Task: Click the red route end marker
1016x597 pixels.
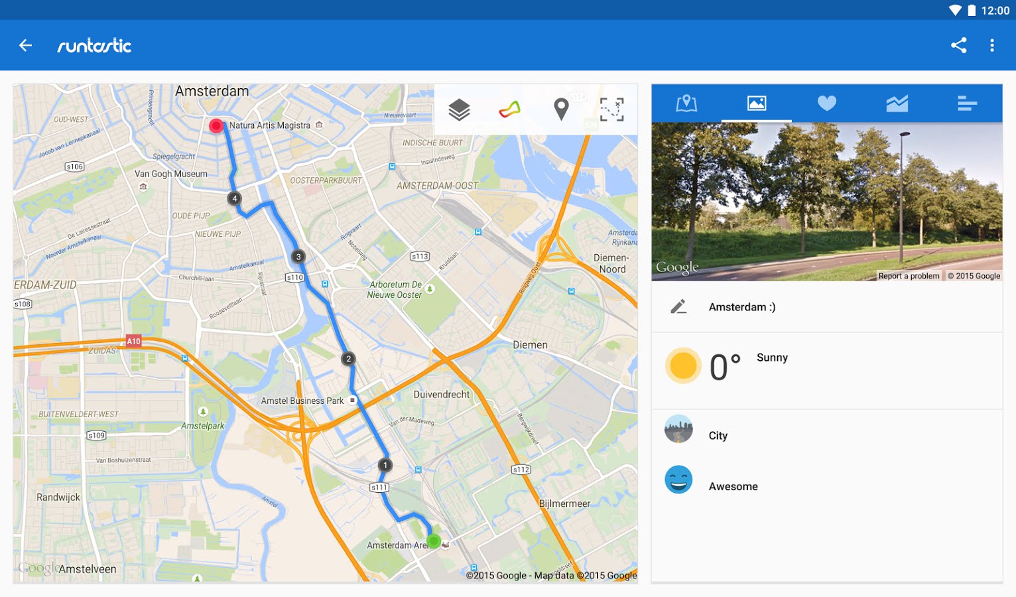Action: (216, 126)
